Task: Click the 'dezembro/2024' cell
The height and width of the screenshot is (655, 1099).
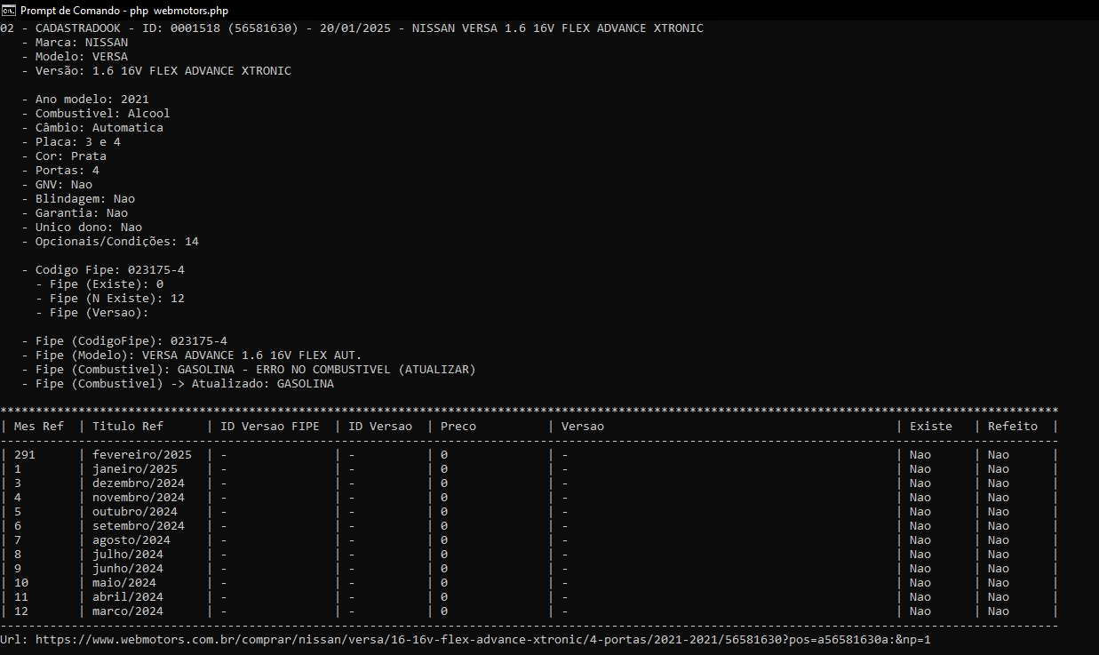Action: point(139,483)
